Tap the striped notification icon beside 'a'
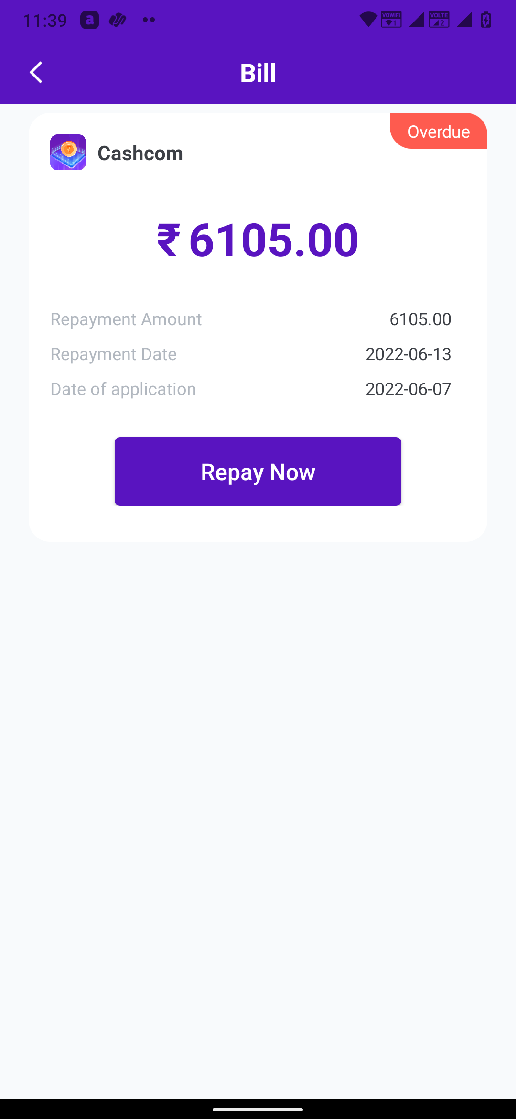 (118, 20)
